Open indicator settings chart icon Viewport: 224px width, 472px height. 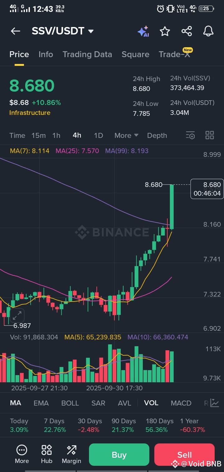click(215, 403)
